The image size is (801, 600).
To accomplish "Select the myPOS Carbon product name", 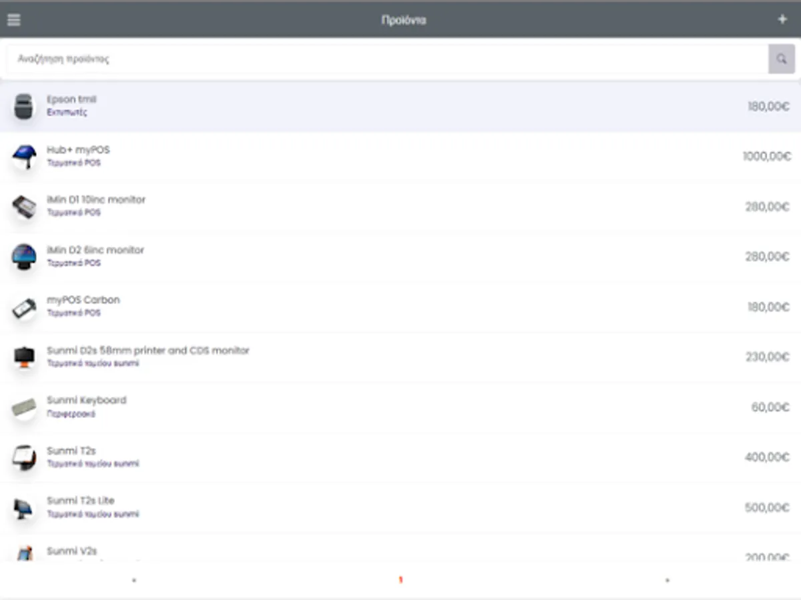I will (83, 300).
